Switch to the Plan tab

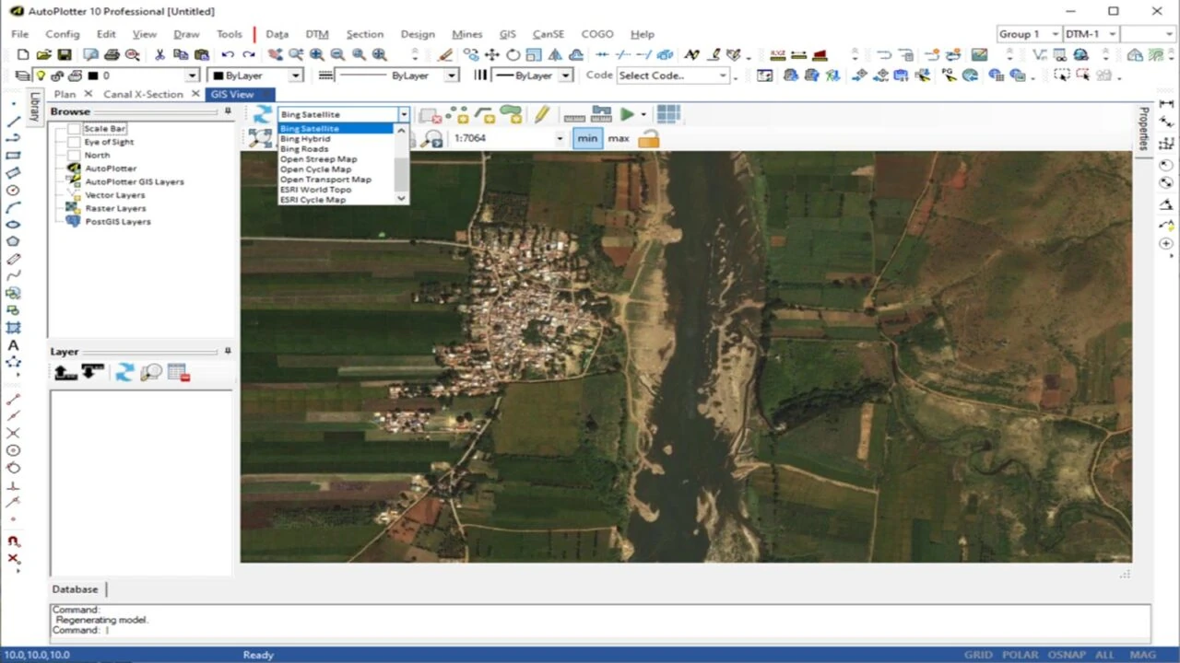coord(65,94)
